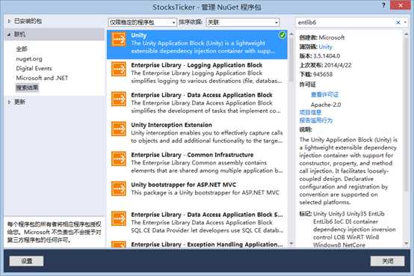Click the Unity package icon
414x276 pixels.
[119, 39]
